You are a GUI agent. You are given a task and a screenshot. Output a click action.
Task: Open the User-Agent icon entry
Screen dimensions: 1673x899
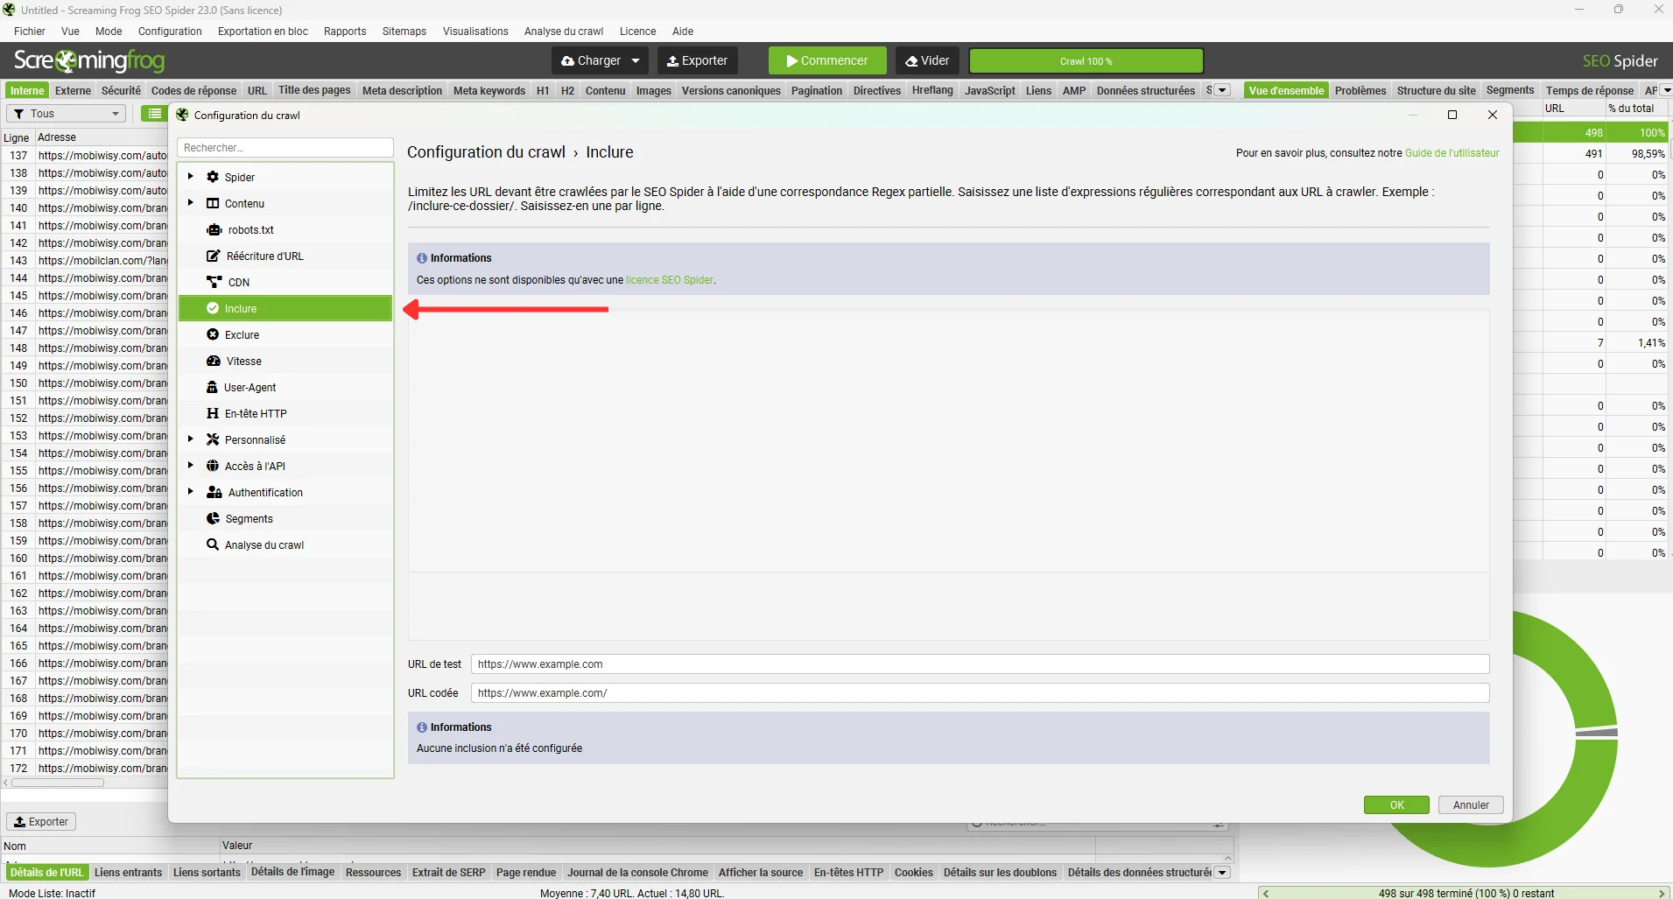212,388
